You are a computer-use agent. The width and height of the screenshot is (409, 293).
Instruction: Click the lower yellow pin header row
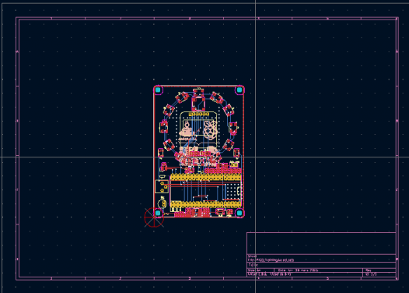tap(205, 204)
